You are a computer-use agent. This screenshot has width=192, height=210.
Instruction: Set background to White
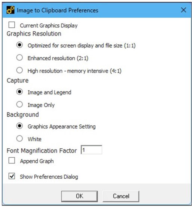click(19, 139)
